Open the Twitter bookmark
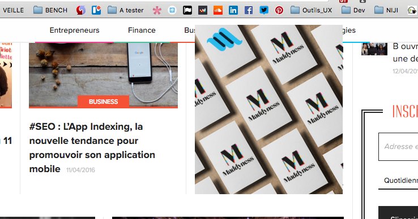 click(264, 10)
